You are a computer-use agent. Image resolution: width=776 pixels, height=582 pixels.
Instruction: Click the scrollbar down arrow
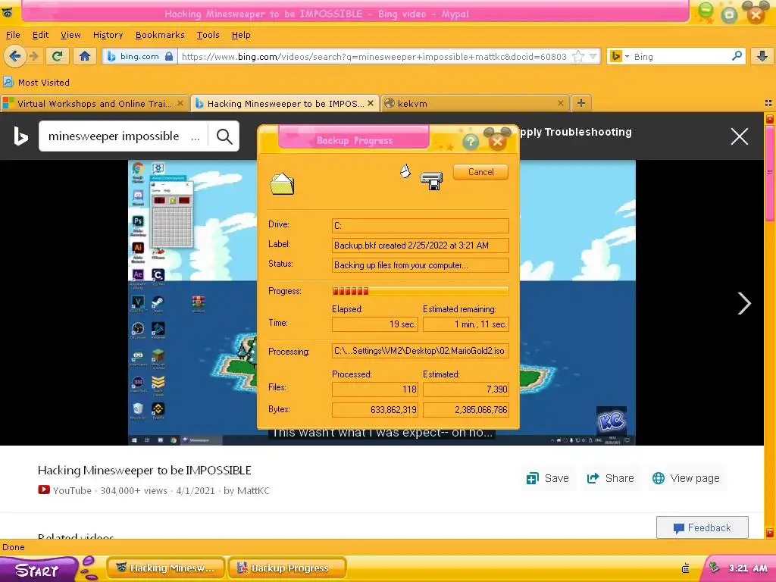pyautogui.click(x=770, y=533)
